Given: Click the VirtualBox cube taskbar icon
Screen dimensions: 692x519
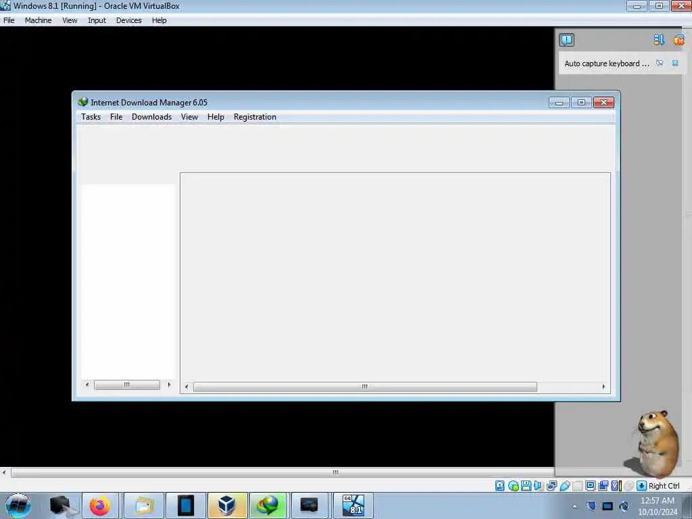Looking at the screenshot, I should pos(227,505).
